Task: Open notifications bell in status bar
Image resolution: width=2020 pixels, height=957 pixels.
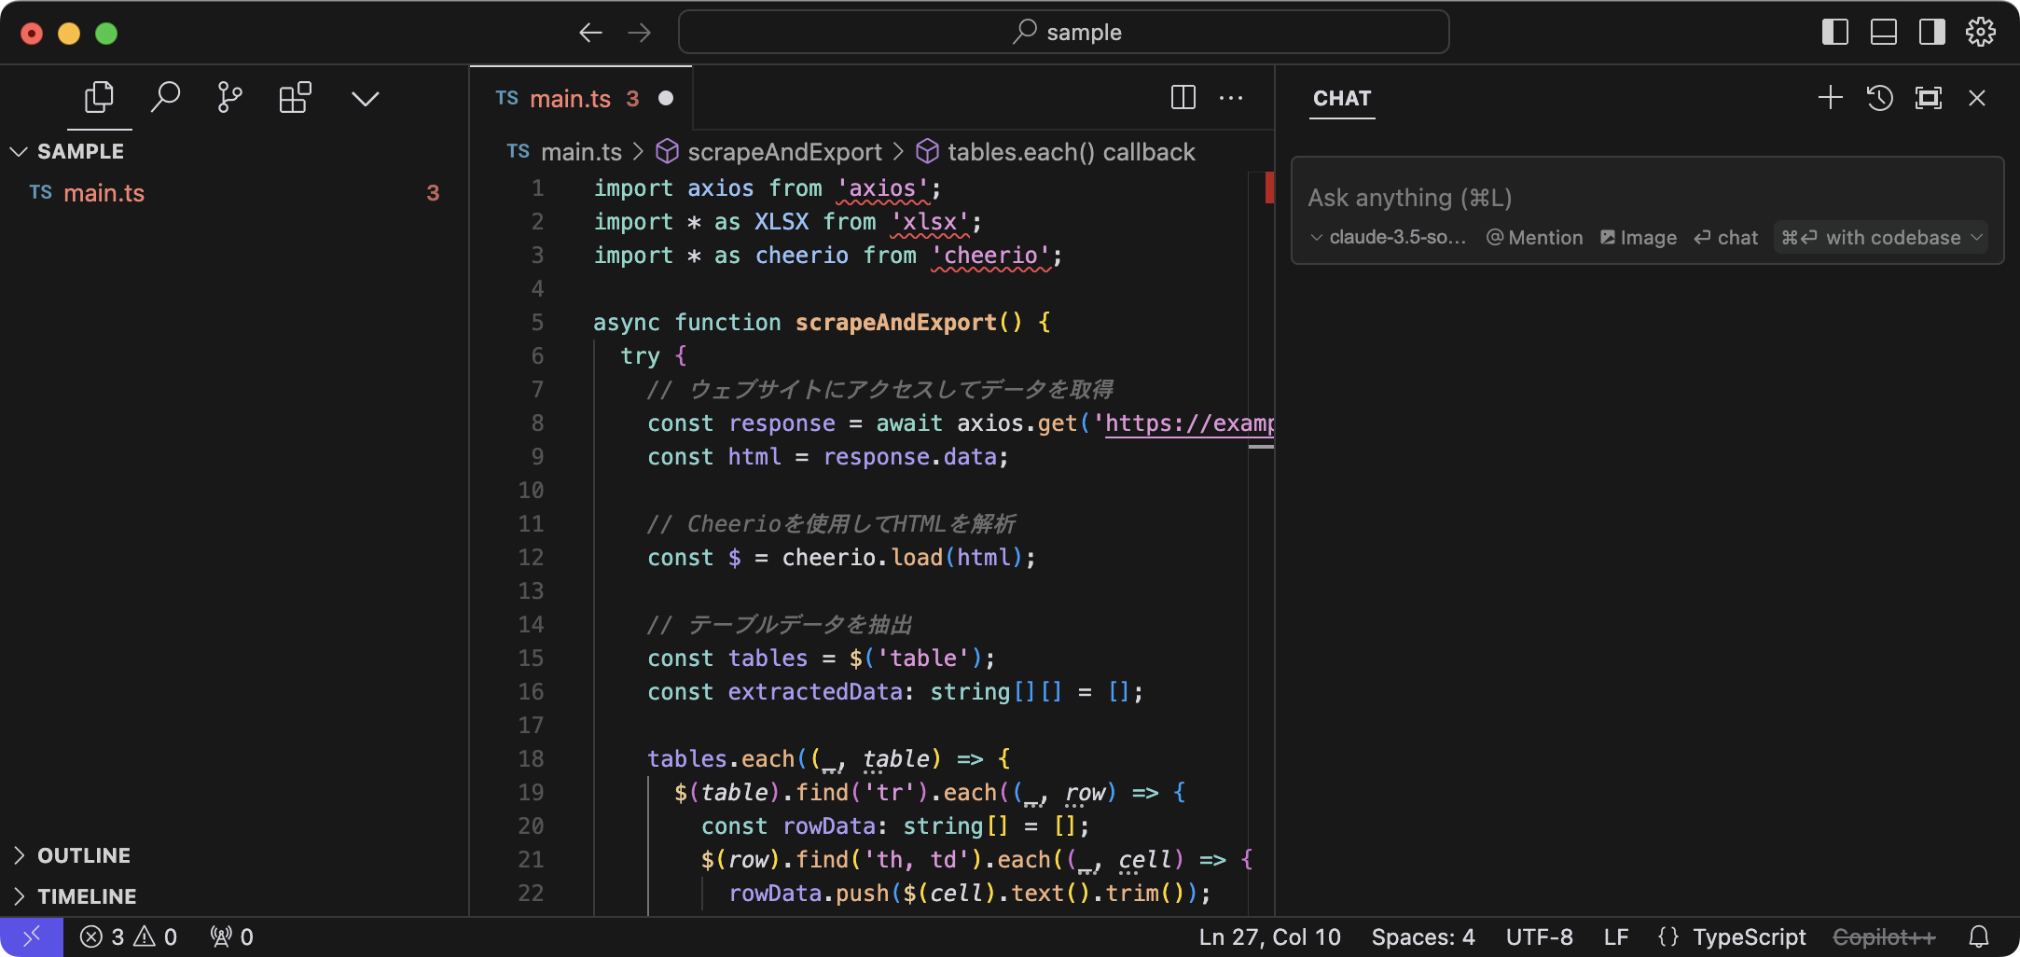Action: [x=1978, y=936]
